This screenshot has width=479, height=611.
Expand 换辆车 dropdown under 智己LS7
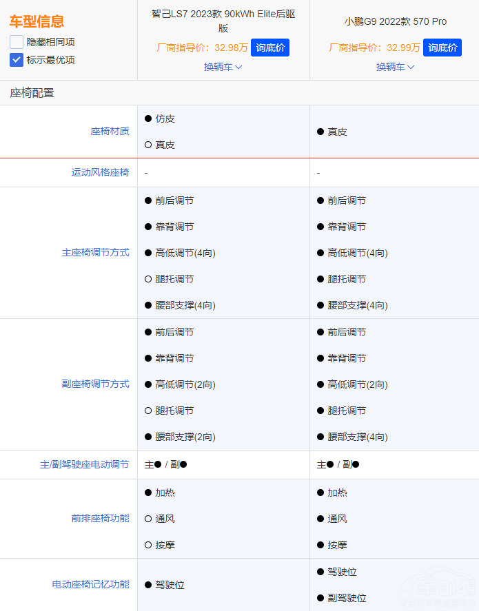[x=223, y=67]
